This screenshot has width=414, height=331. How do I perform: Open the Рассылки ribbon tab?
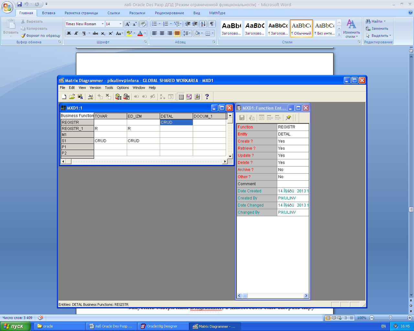point(137,13)
